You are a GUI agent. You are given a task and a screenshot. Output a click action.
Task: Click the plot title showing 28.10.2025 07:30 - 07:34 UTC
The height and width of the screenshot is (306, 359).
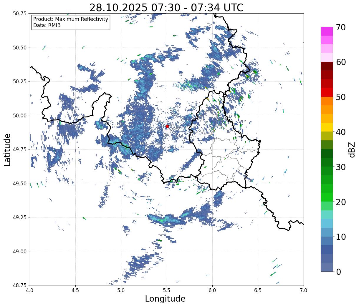pos(166,7)
